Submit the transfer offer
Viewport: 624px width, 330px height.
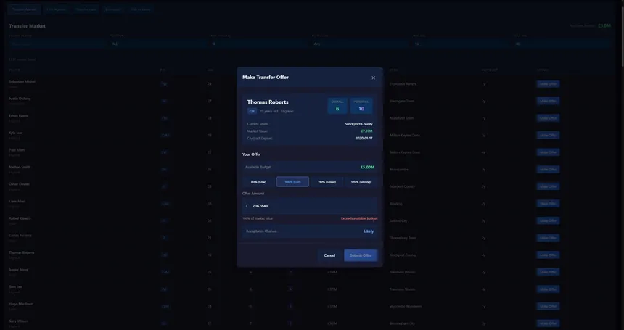361,255
